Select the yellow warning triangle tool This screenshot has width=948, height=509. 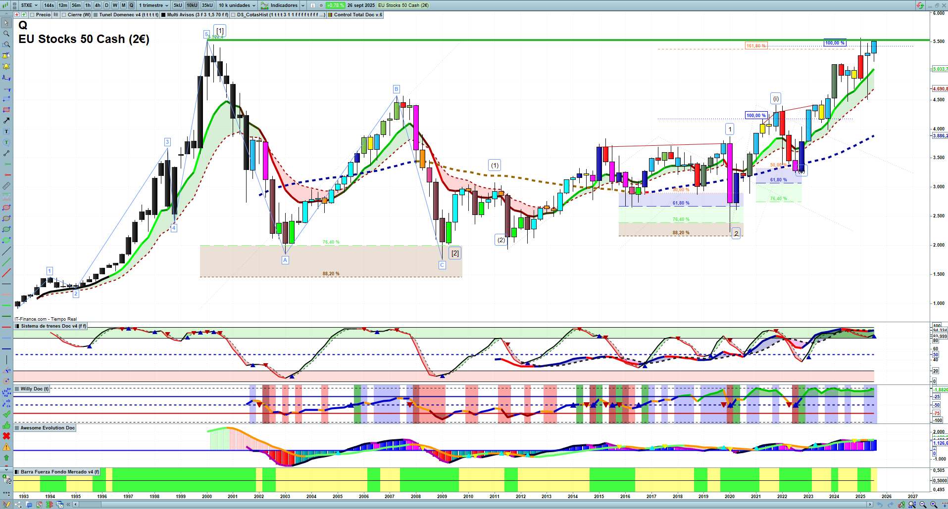(6, 447)
